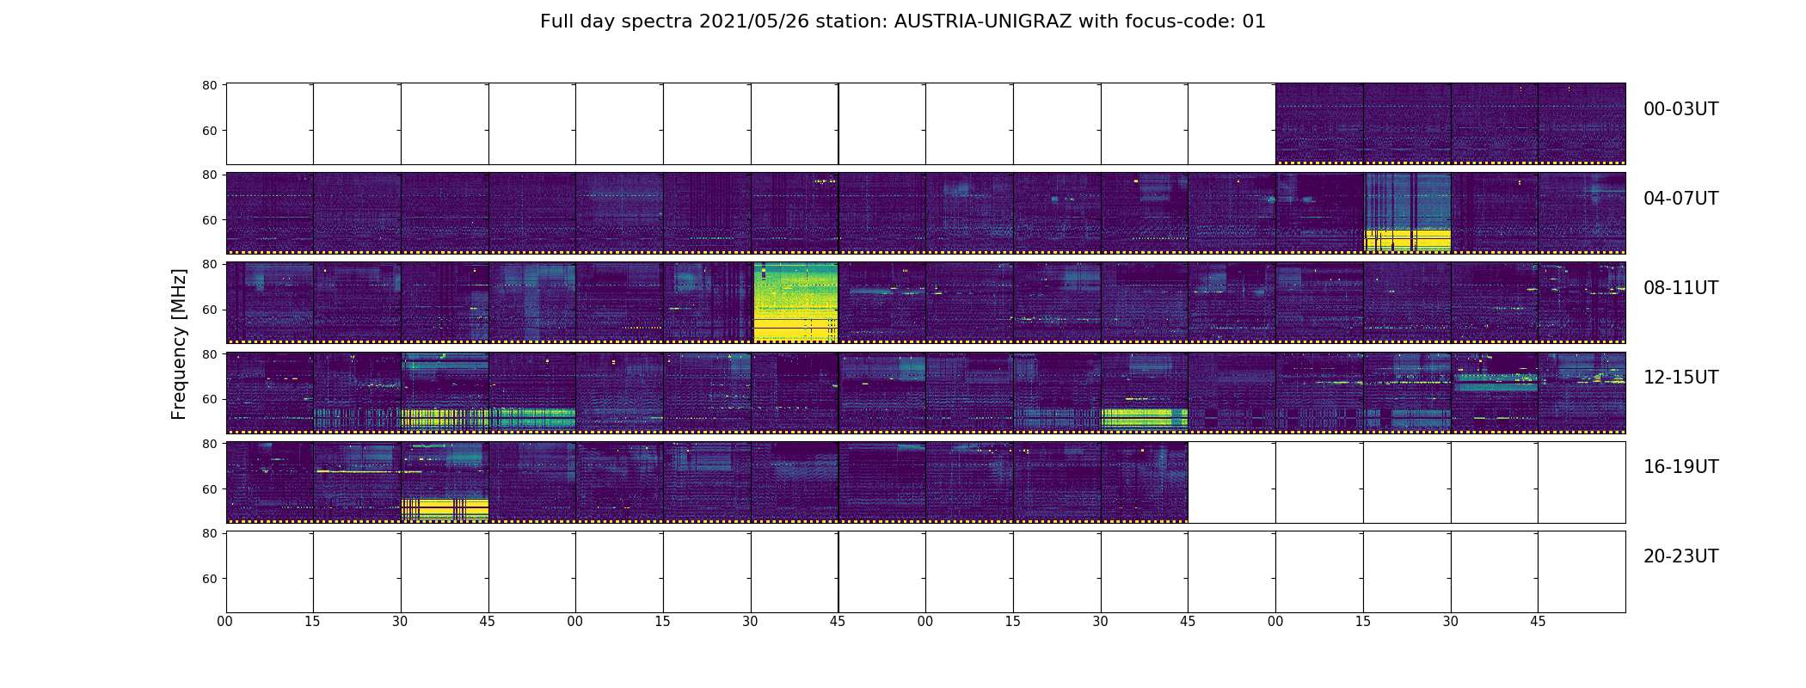Click the yellow low-frequency block in the 04-07UT row
1806x688 pixels.
coord(1407,240)
